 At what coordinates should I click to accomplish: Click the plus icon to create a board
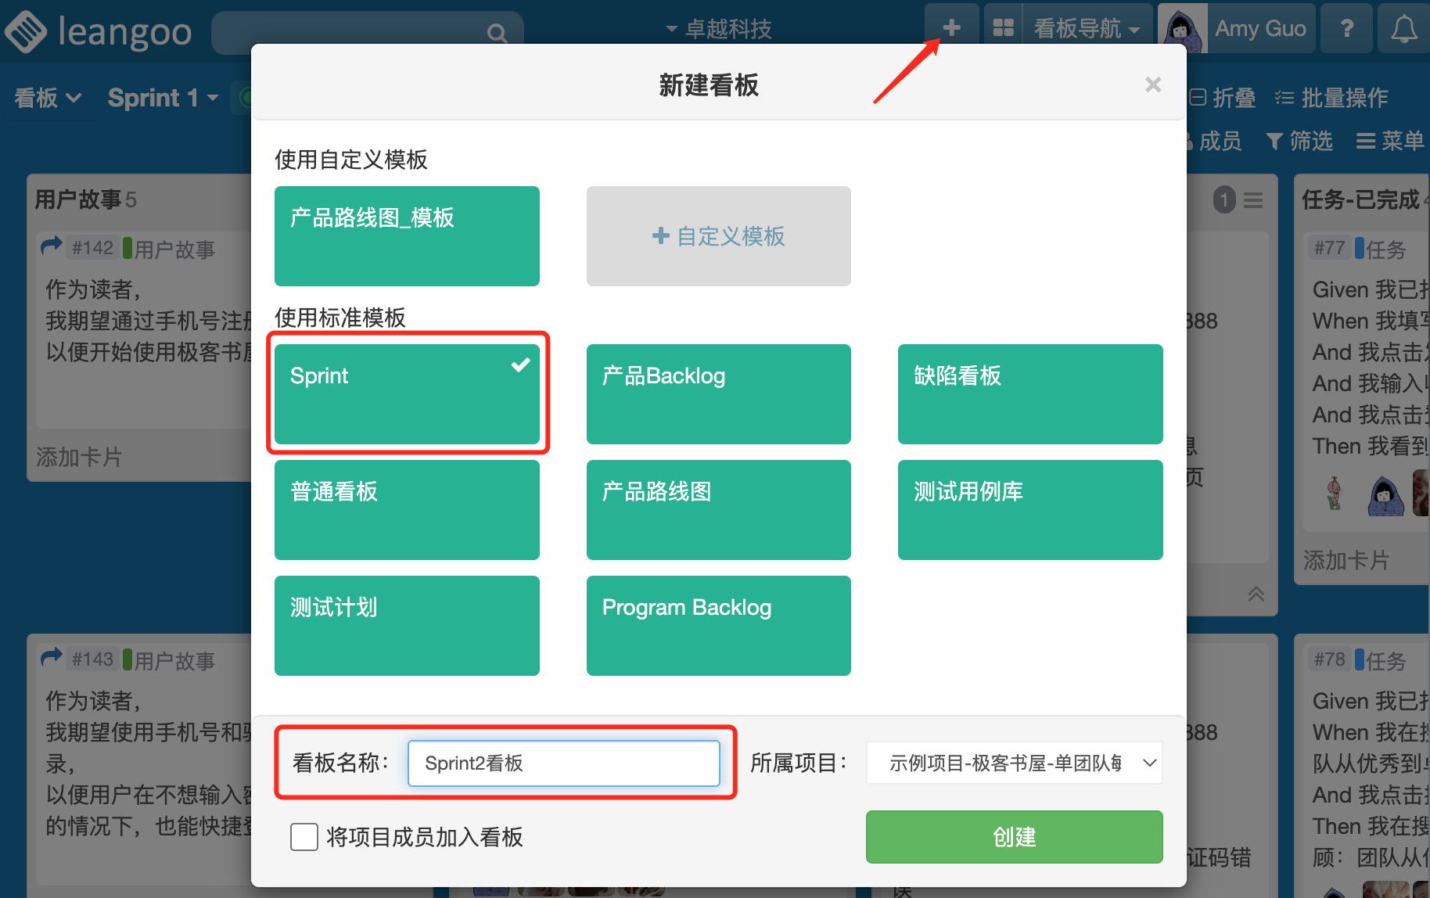(951, 27)
